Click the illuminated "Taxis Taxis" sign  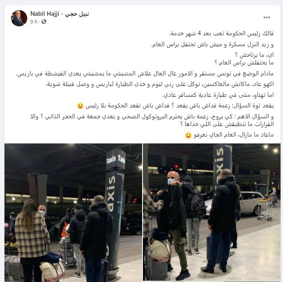click(116, 159)
